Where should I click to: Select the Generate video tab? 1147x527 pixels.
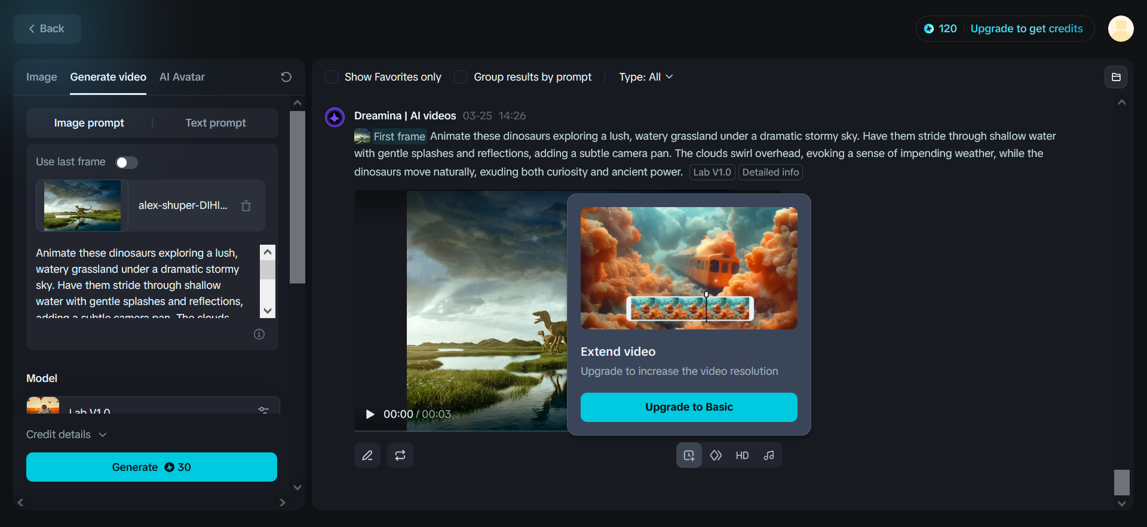[108, 77]
